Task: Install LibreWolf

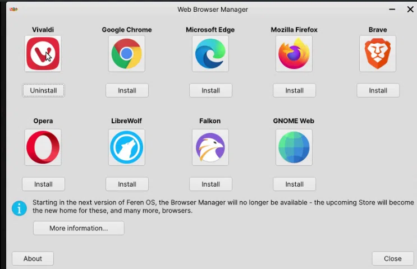Action: coord(127,184)
